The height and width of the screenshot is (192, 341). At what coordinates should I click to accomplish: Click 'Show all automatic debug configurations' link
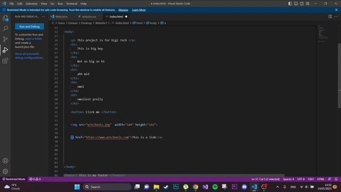(29, 55)
